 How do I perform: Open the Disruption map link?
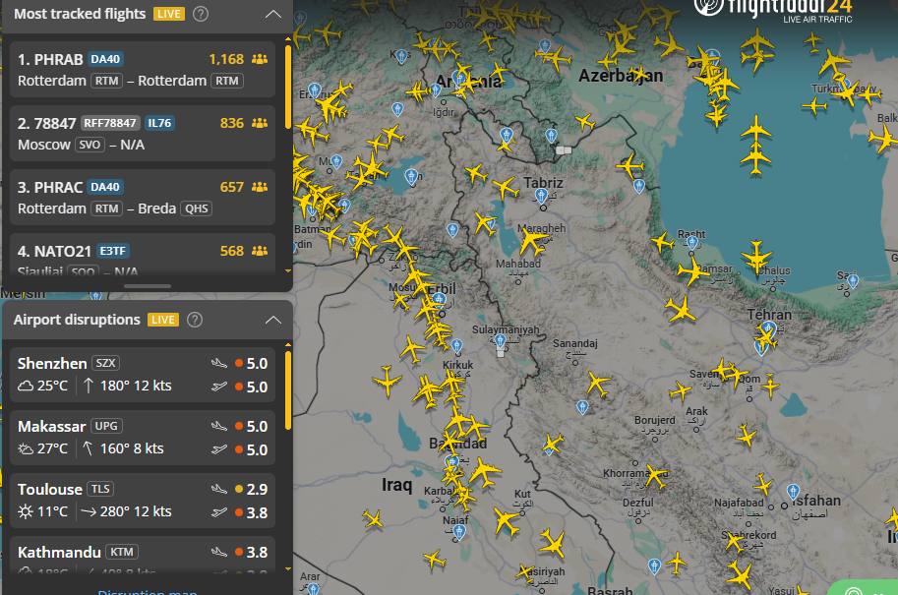coord(148,592)
